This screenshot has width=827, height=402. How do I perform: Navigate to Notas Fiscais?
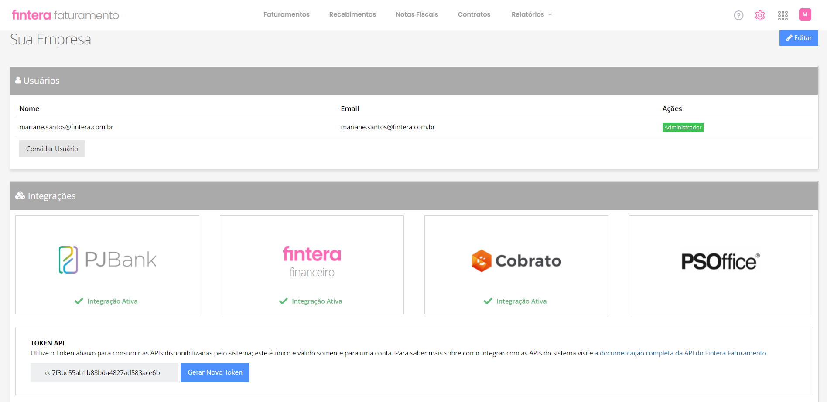417,14
